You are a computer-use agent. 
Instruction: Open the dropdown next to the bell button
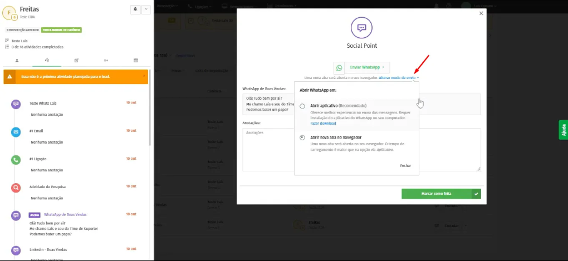146,9
